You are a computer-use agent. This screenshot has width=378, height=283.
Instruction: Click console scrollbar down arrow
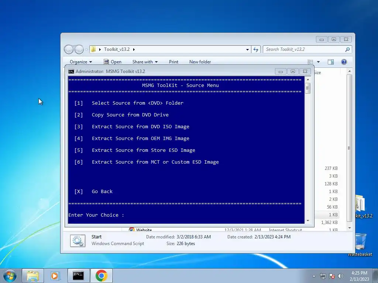(308, 221)
